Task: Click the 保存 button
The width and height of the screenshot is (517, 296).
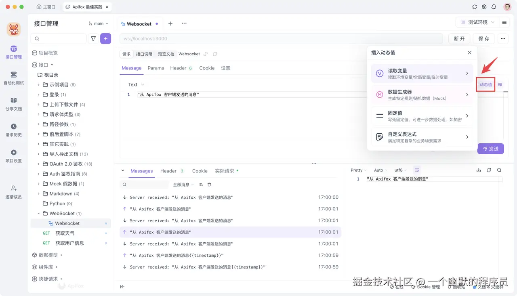Action: click(x=483, y=38)
